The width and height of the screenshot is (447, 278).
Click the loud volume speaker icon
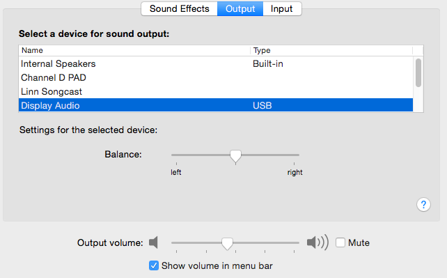point(317,242)
